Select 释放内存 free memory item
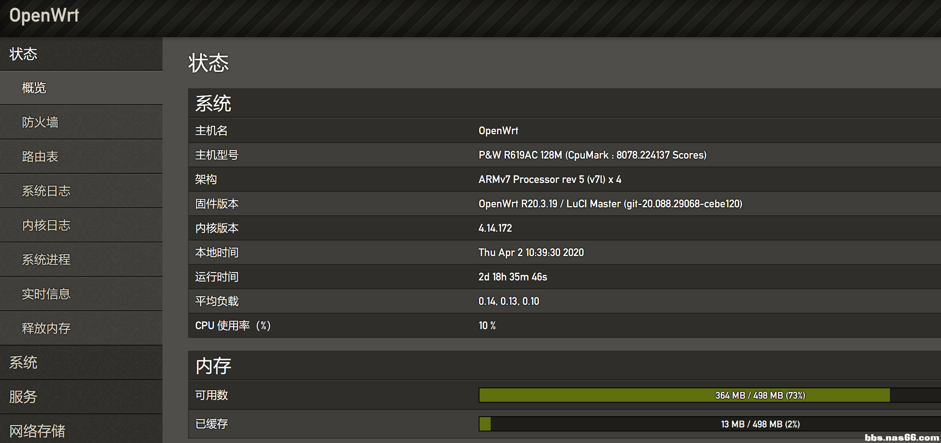 [x=46, y=328]
